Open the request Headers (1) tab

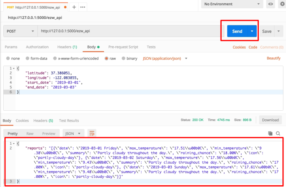pyautogui.click(x=67, y=47)
